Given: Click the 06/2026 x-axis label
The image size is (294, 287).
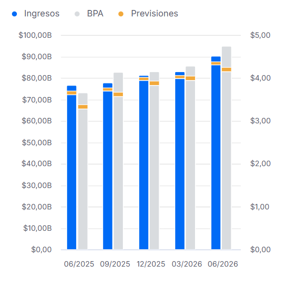Looking at the screenshot, I should click(223, 264).
